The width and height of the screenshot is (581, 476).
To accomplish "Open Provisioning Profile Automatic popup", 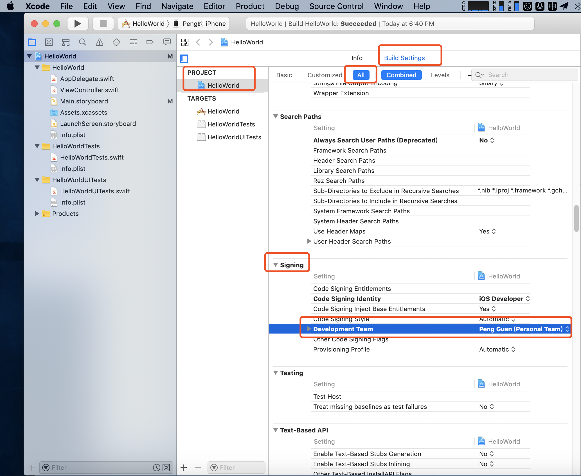I will coord(497,349).
